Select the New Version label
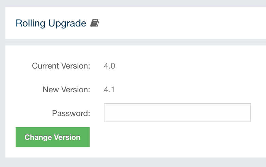 coord(66,90)
